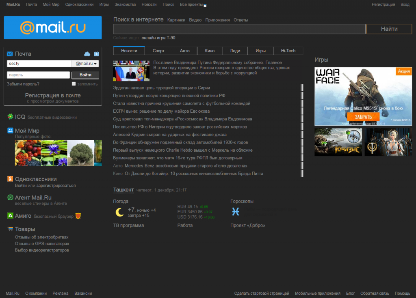Select Картинки search category

click(x=176, y=20)
